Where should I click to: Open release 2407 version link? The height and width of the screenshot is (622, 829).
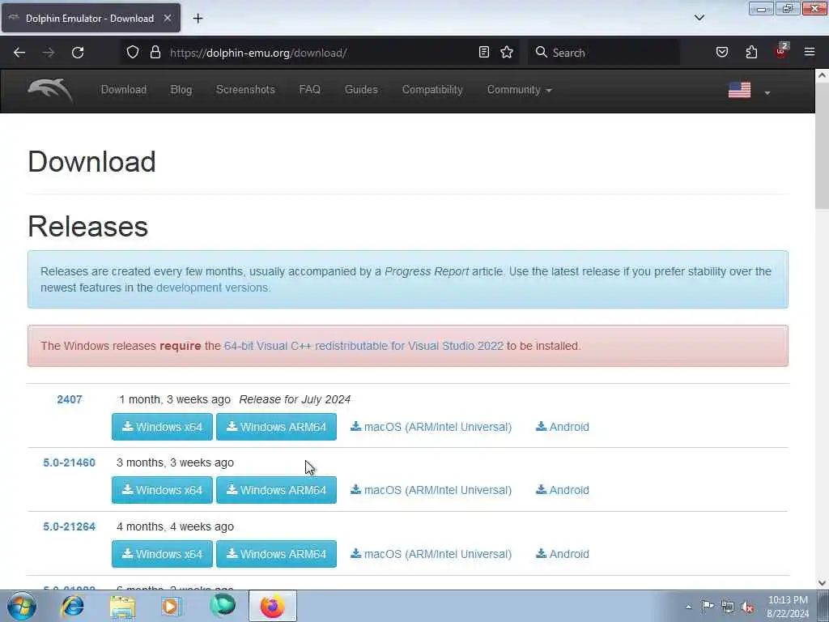(70, 399)
